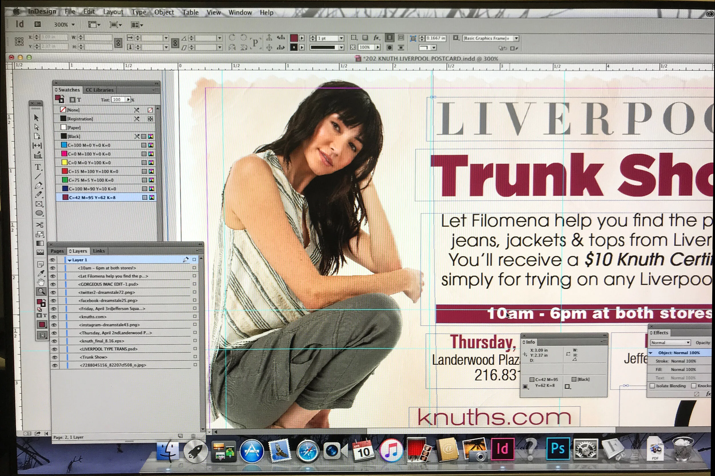The height and width of the screenshot is (476, 715).
Task: Click the Tint percentage input field
Action: [118, 99]
